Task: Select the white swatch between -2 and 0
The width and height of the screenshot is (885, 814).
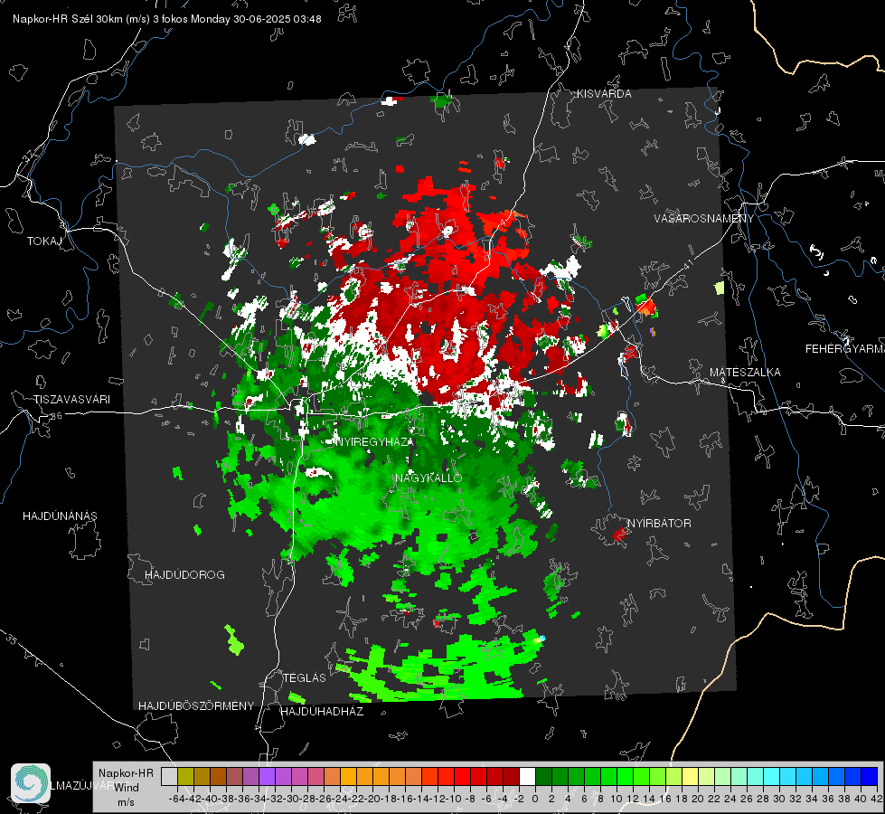Action: [x=527, y=776]
